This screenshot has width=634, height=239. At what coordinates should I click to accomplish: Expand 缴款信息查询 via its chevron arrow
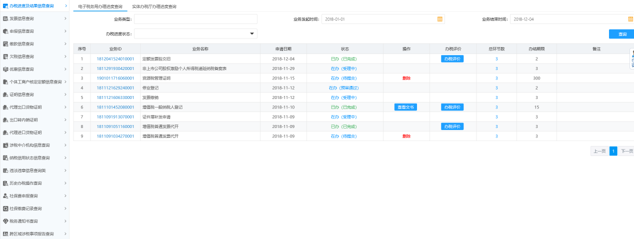coord(65,43)
